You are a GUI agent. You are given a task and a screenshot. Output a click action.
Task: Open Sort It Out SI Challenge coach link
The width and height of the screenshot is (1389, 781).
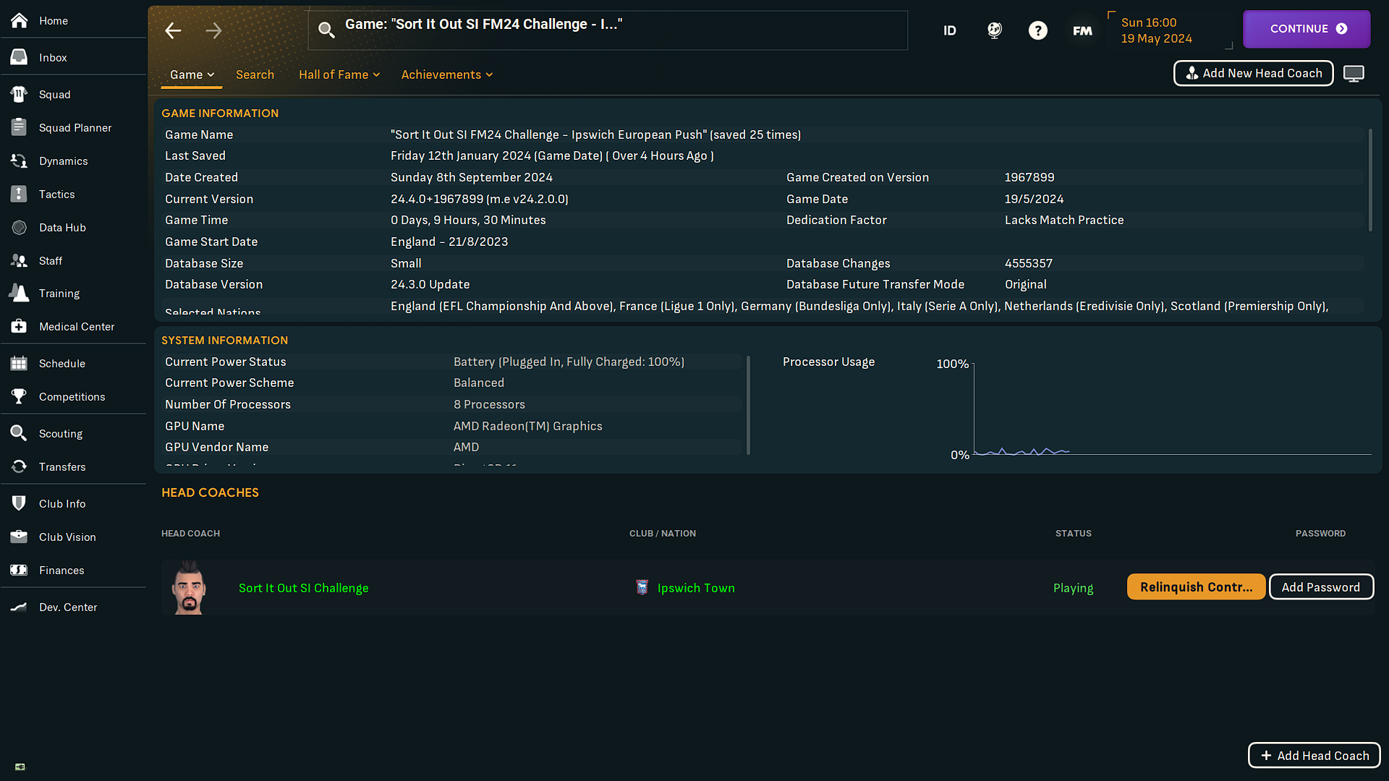point(304,588)
